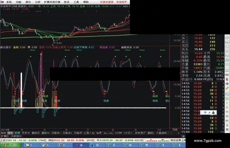Click the 另存为 button
230x148 pixels.
click(26, 133)
